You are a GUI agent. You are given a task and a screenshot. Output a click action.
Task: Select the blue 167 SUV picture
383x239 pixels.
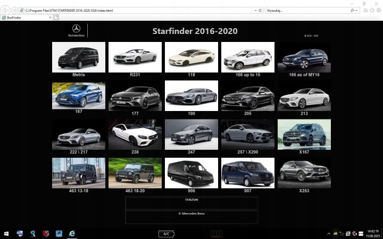click(x=79, y=96)
